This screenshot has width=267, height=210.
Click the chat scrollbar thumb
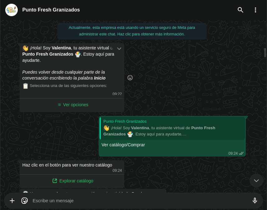[265, 52]
